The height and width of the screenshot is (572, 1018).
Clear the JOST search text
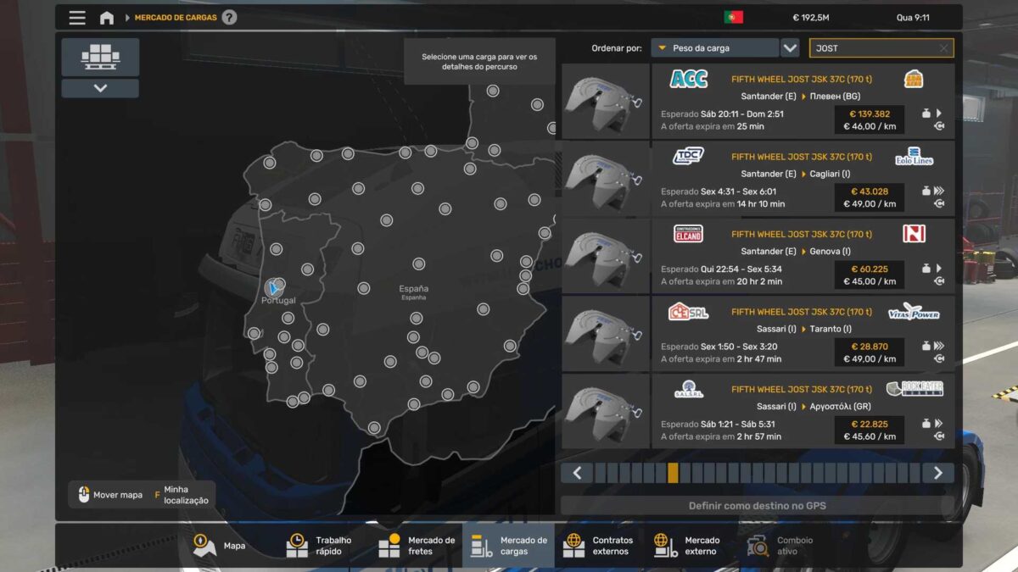point(943,48)
